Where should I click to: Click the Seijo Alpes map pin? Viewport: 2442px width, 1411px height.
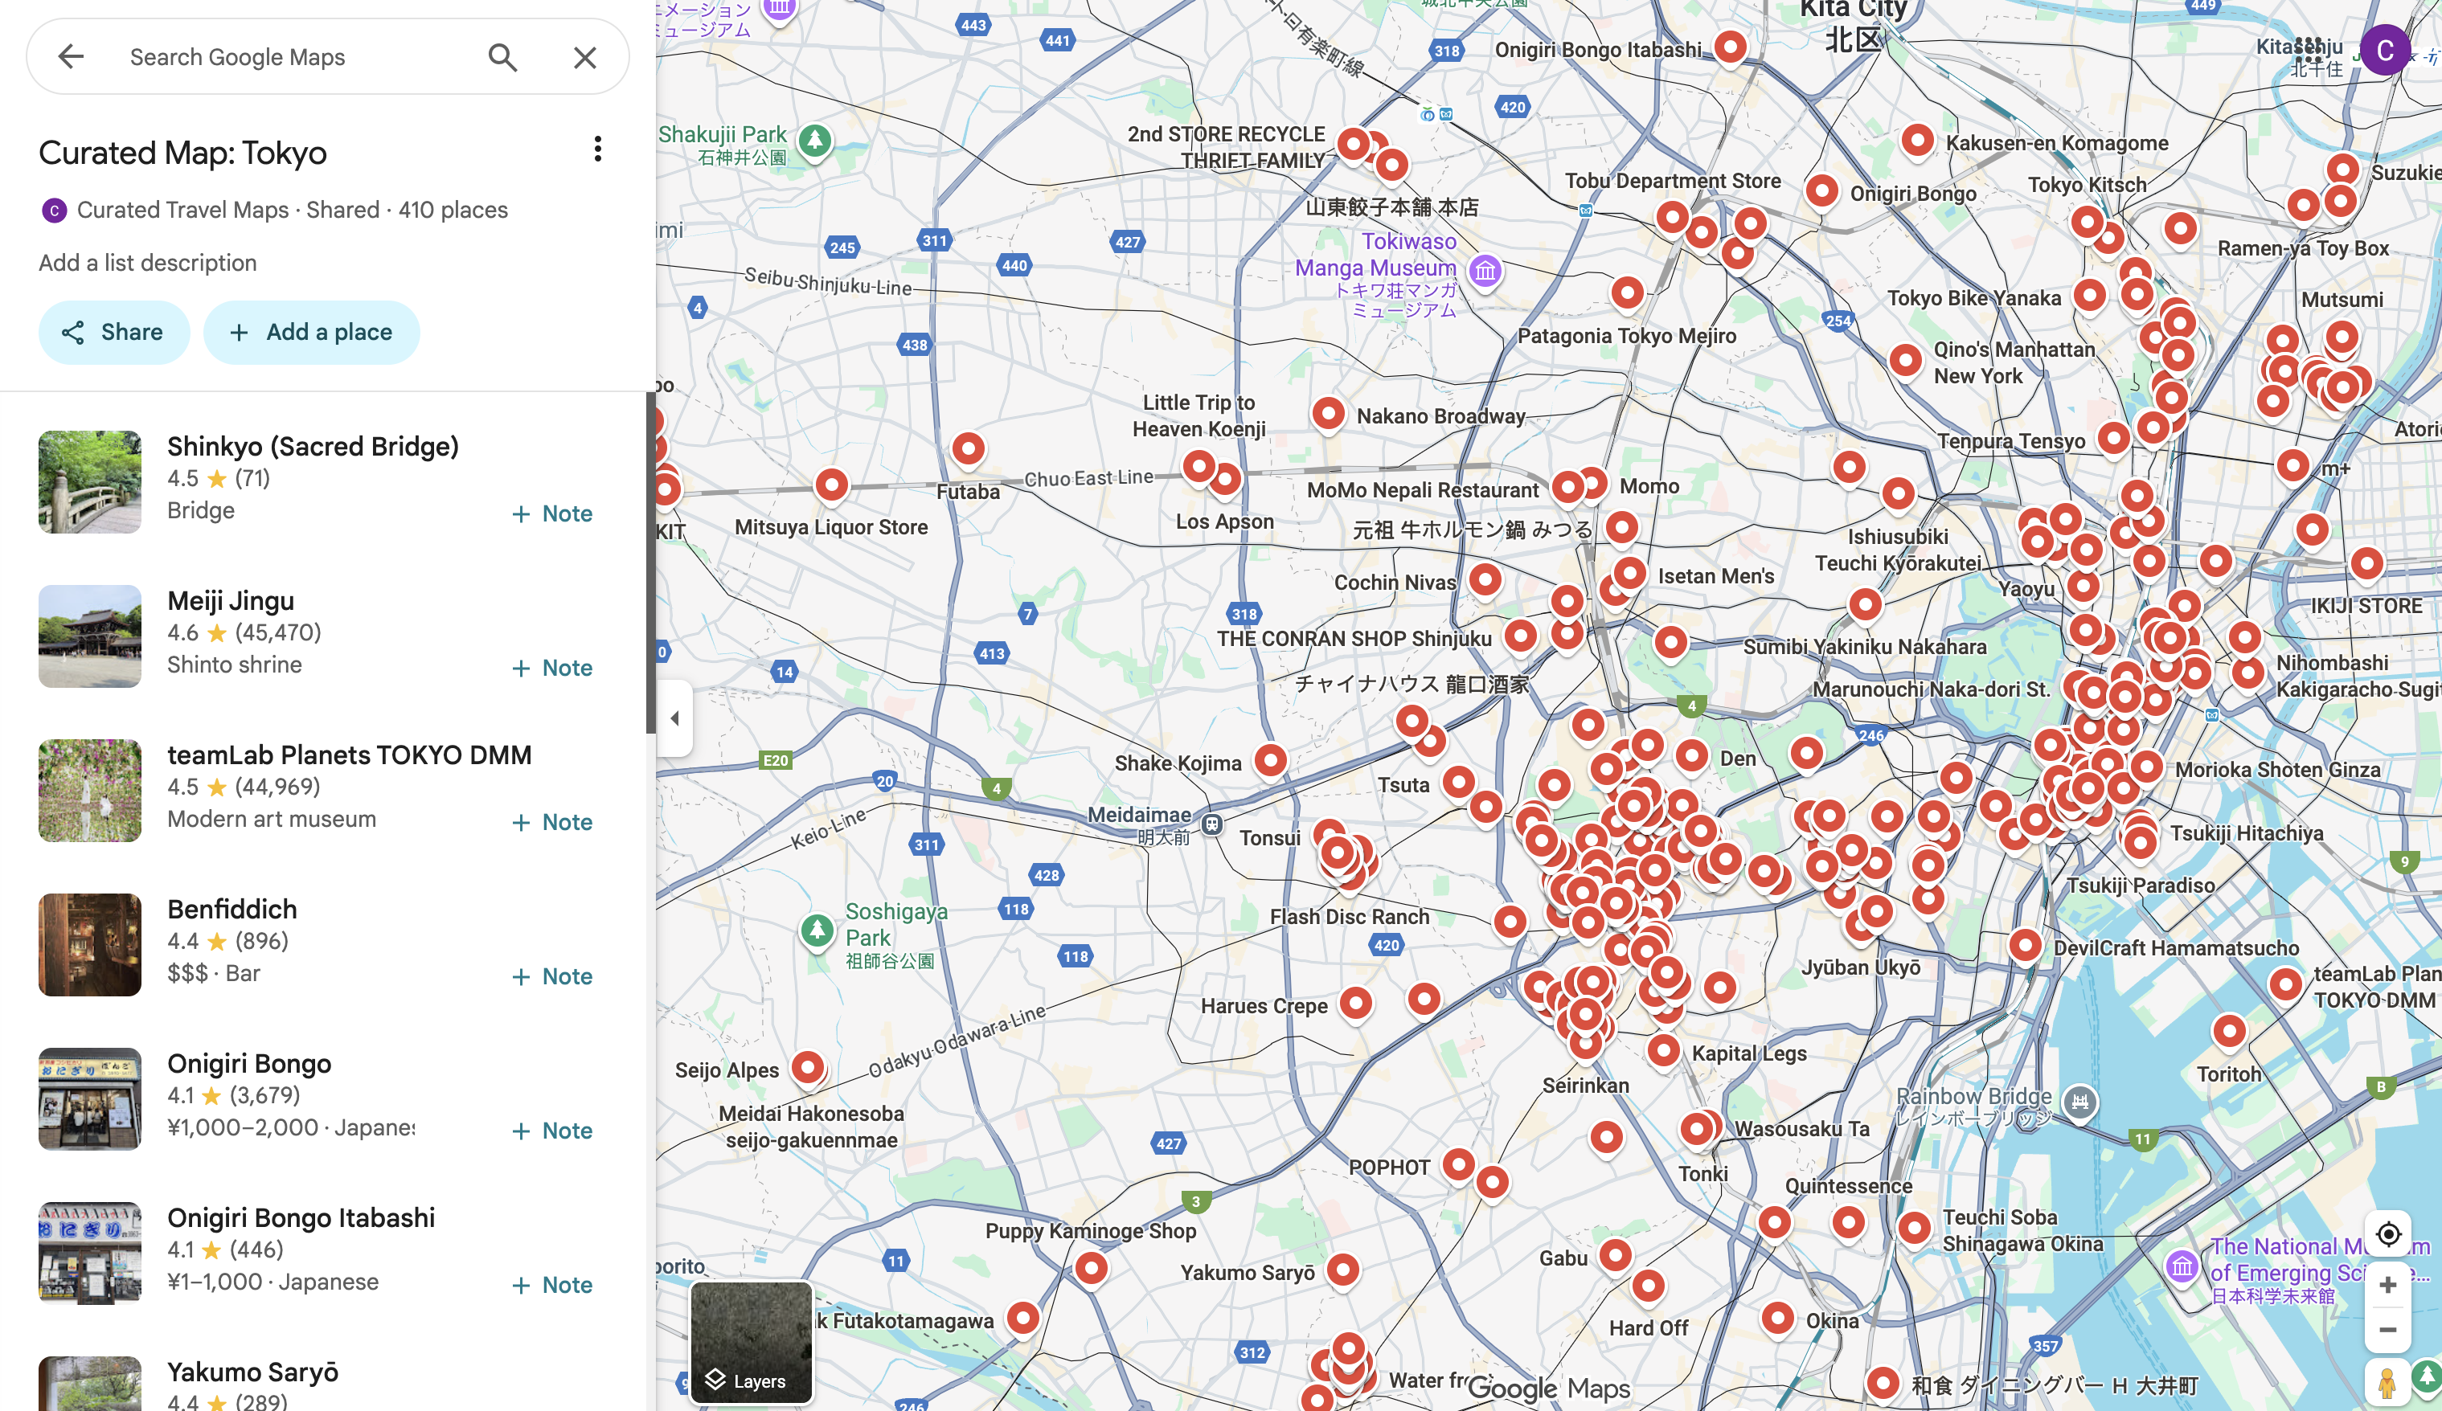pos(807,1067)
